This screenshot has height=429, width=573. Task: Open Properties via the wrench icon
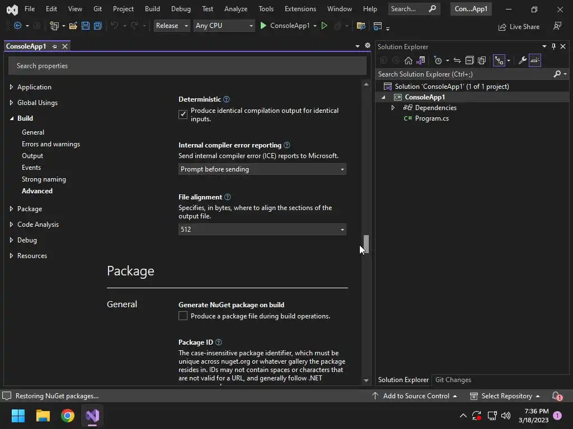click(x=523, y=60)
